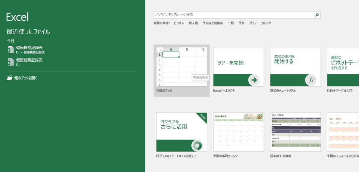Open the 基本個人予算表 template

click(x=295, y=132)
